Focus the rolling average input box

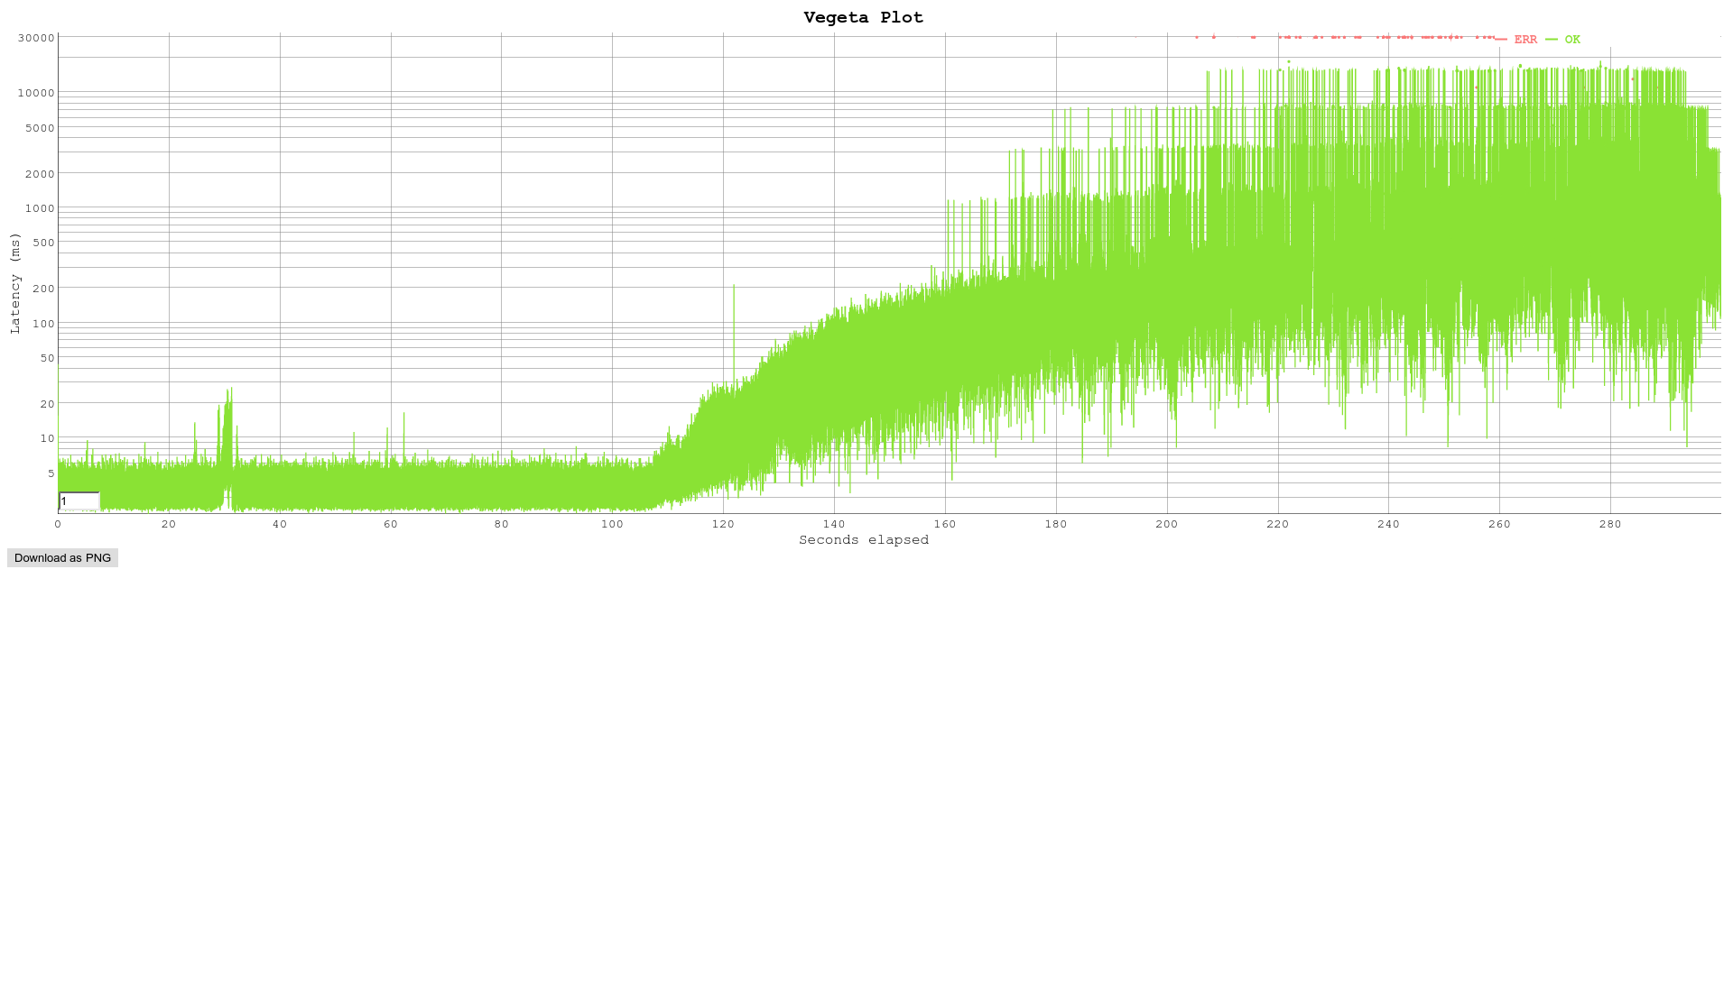coord(79,501)
